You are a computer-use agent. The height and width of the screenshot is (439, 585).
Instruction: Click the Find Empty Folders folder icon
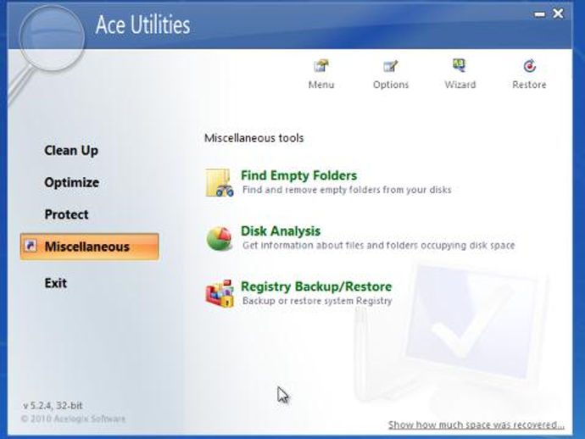pyautogui.click(x=220, y=182)
